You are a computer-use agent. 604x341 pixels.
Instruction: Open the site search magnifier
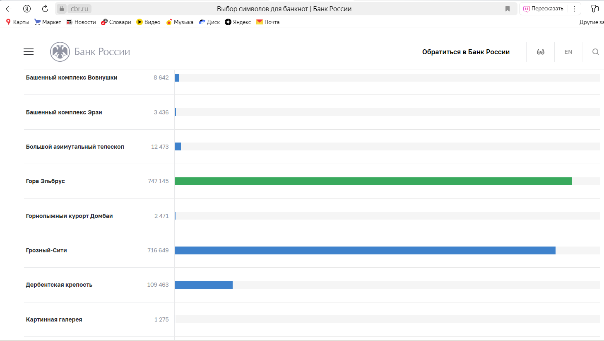(x=595, y=52)
